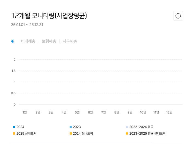Click the lavender 2022~2024 평균 swatch
This screenshot has width=194, height=154.
[x=127, y=127]
